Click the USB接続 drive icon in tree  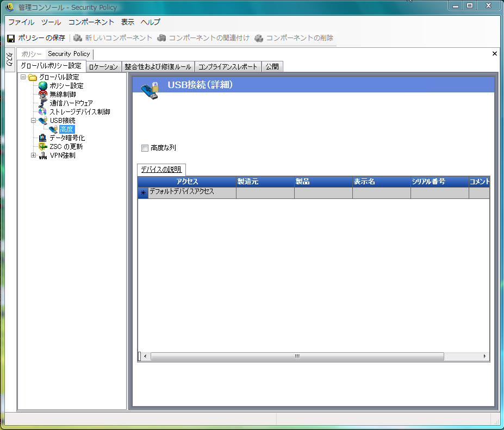click(43, 121)
